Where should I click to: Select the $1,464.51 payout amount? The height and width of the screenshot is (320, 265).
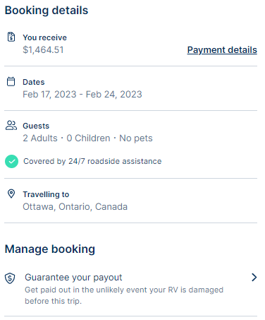(43, 50)
